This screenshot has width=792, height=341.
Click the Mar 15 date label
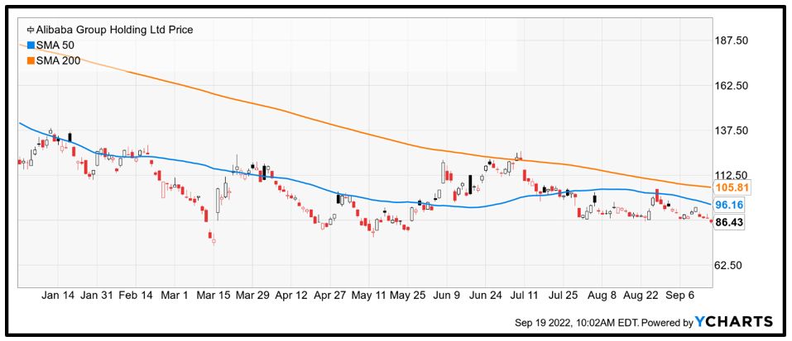pos(214,295)
